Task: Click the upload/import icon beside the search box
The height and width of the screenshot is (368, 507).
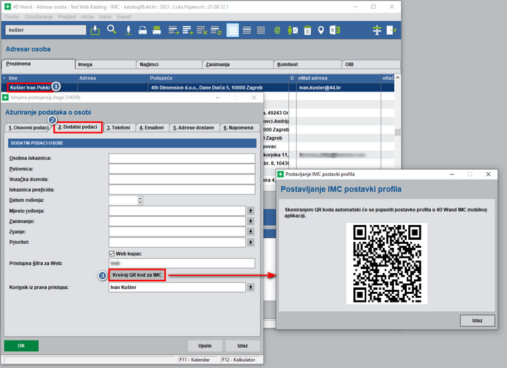Action: tap(95, 30)
